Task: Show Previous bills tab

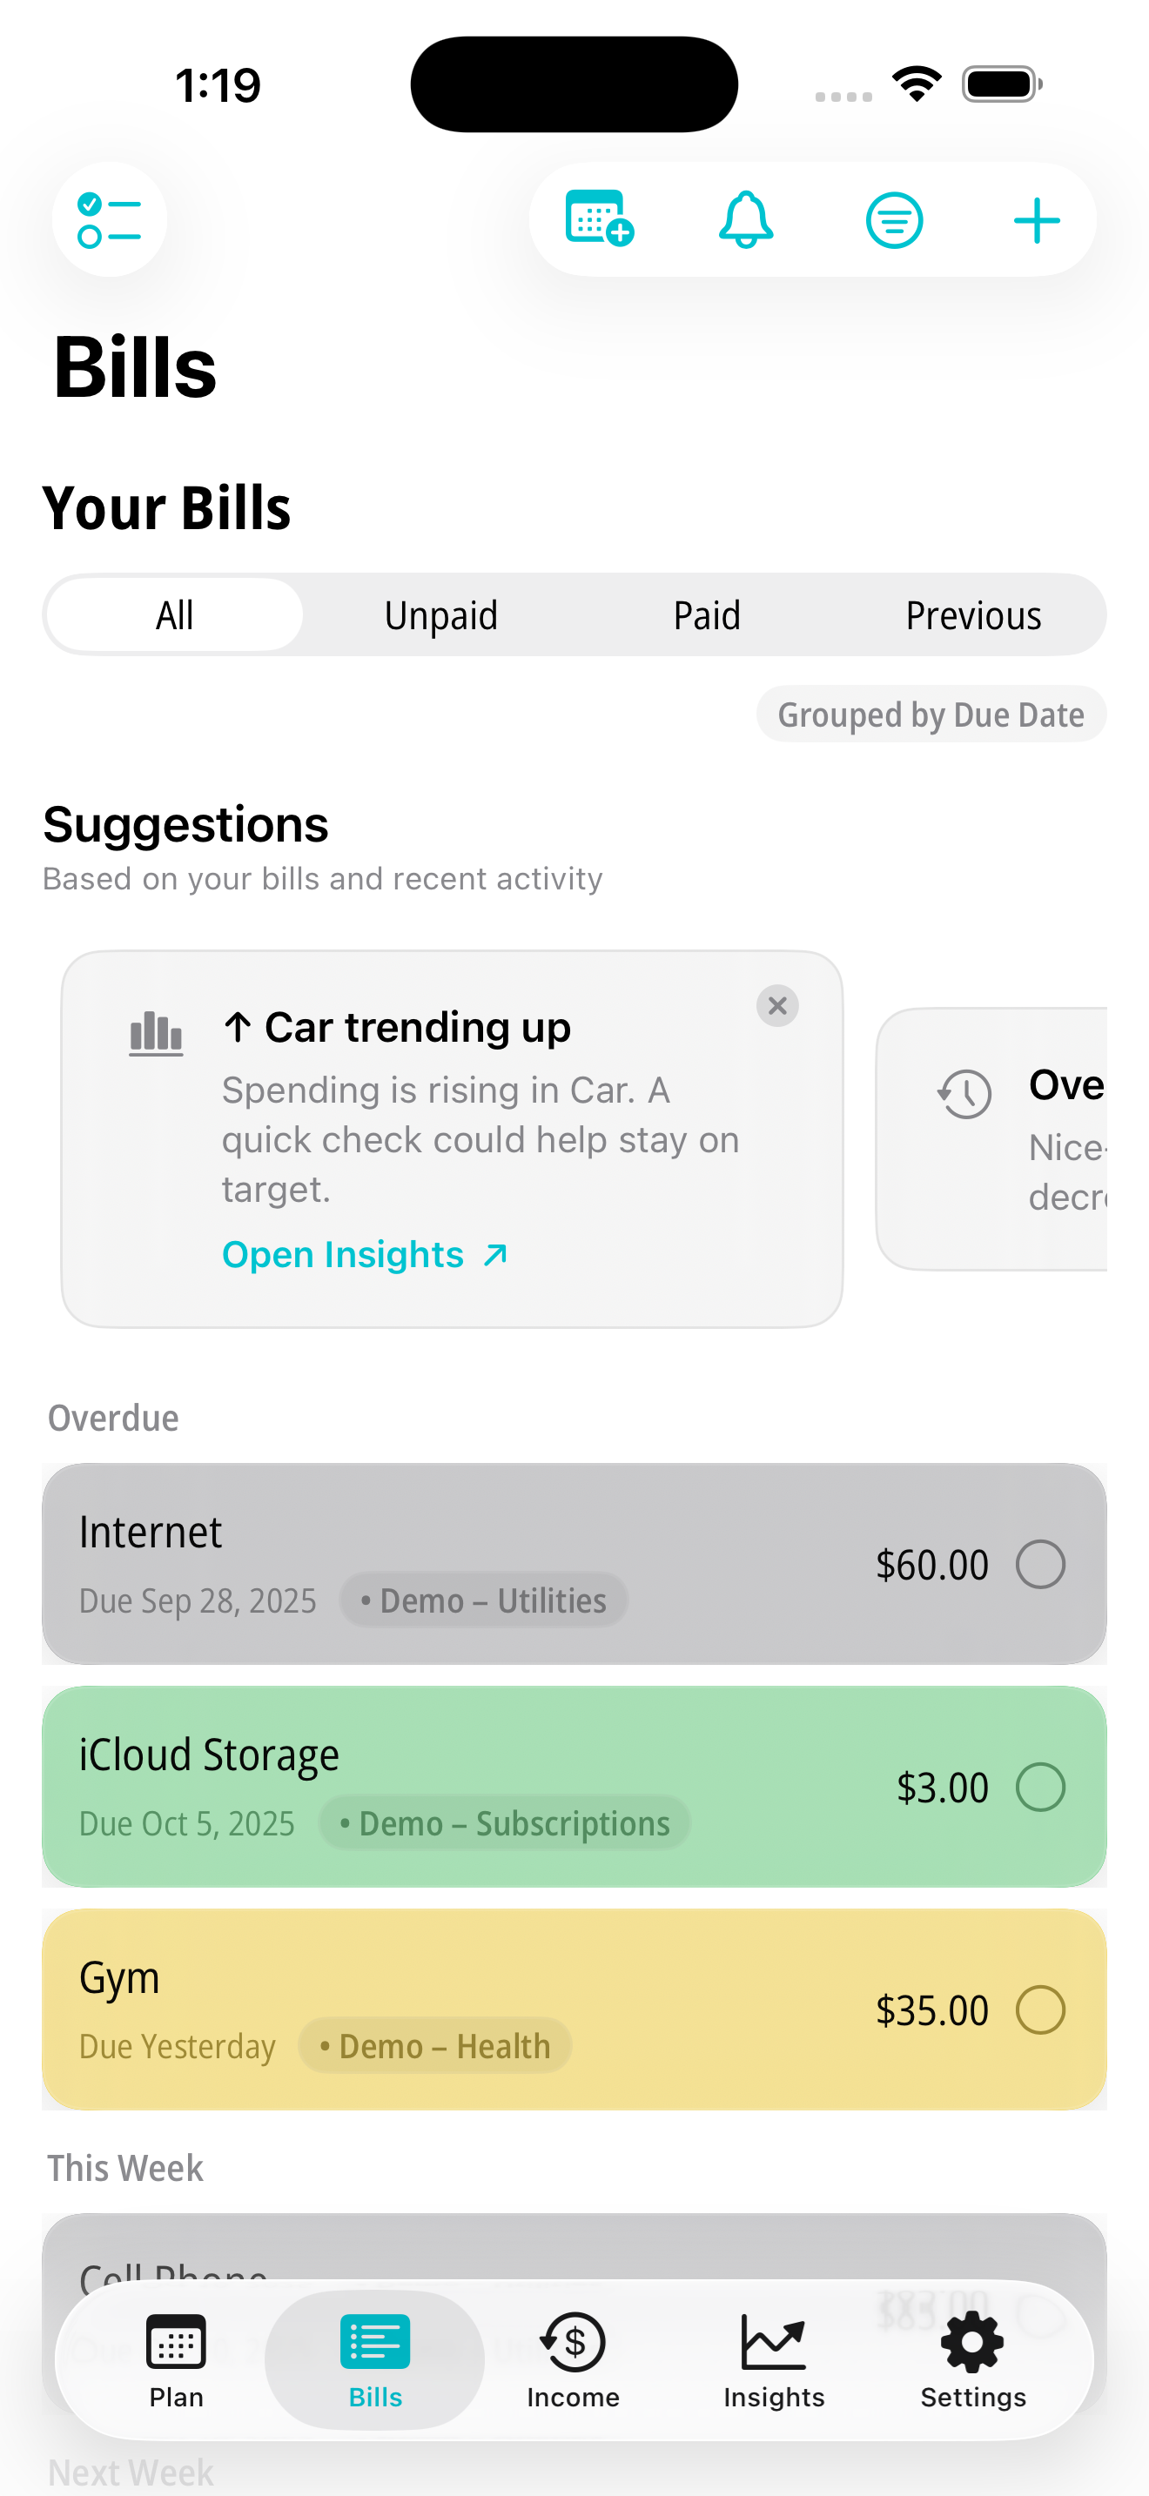Action: 972,615
